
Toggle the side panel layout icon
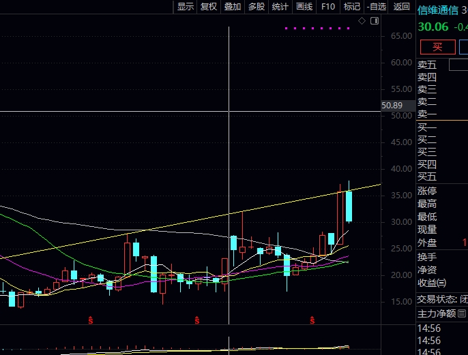pos(375,21)
